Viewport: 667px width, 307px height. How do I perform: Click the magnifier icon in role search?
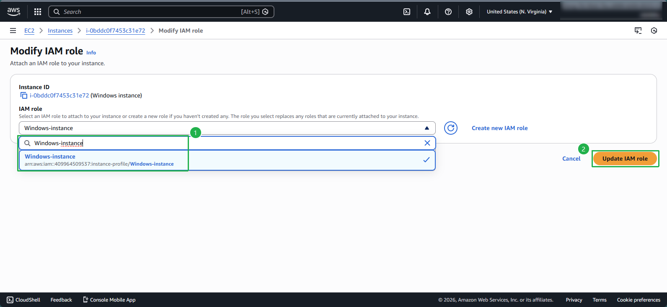pyautogui.click(x=27, y=143)
